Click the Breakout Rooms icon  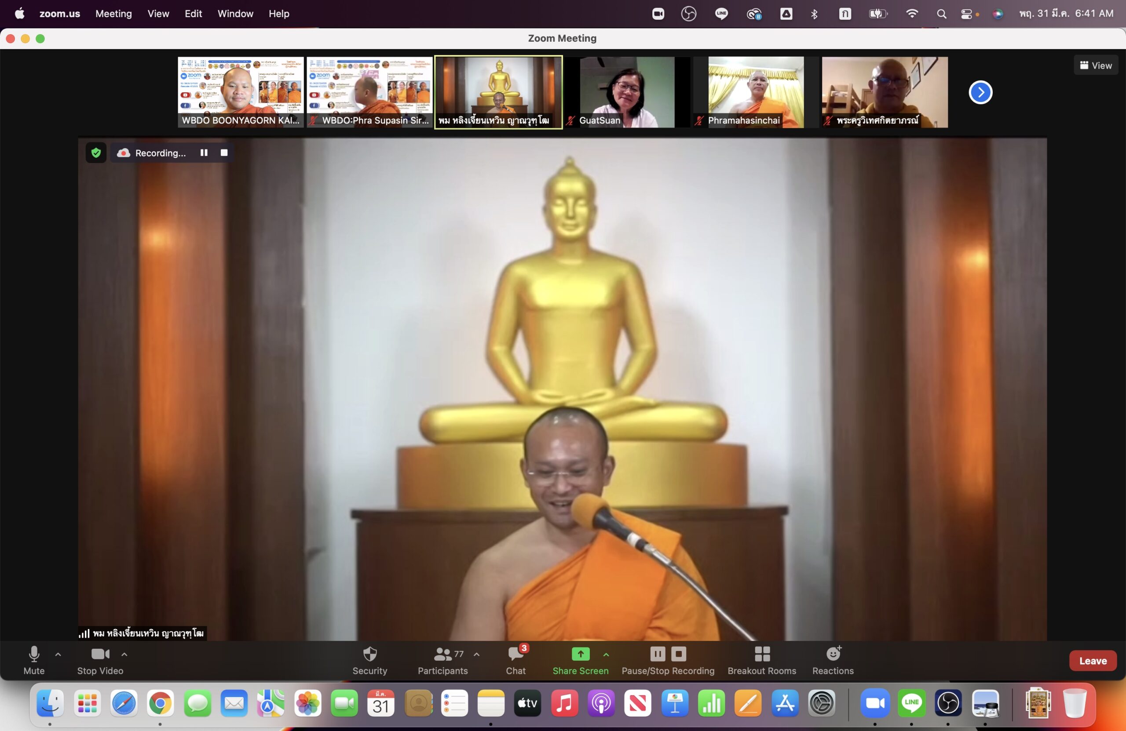(762, 655)
